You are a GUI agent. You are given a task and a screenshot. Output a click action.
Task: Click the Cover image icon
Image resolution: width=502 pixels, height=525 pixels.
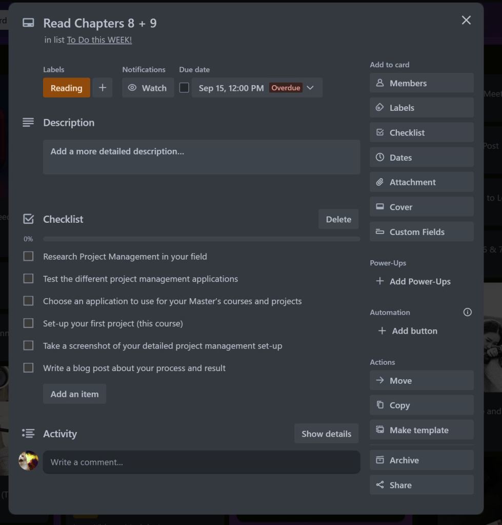click(380, 207)
